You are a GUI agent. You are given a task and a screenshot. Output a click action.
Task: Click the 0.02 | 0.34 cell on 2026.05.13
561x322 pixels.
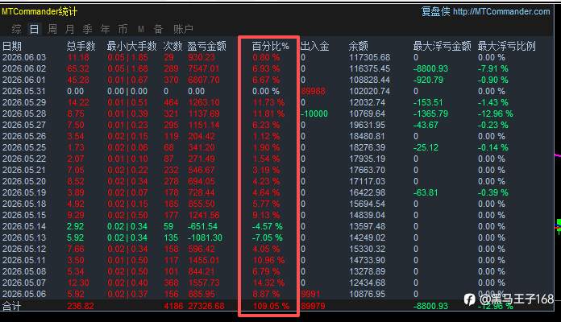[127, 237]
